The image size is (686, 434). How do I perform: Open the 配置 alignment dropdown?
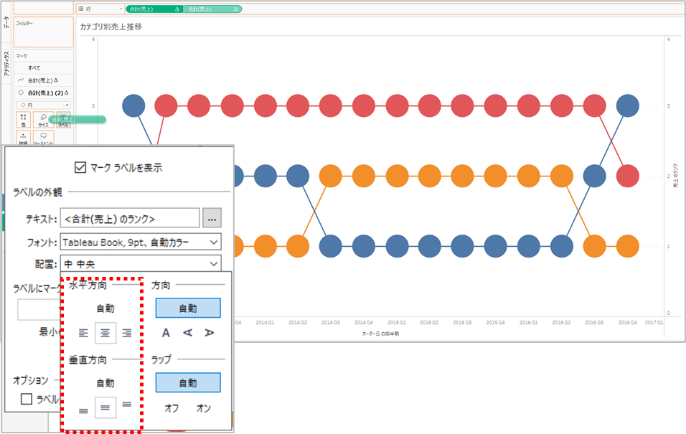point(141,264)
